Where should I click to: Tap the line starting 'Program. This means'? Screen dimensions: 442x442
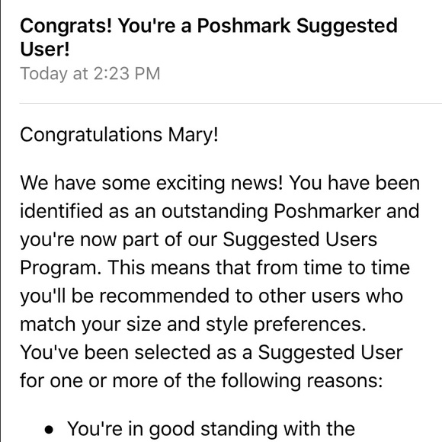click(x=215, y=267)
